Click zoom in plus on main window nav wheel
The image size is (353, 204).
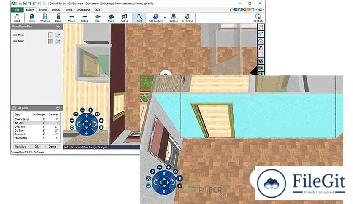(x=90, y=110)
